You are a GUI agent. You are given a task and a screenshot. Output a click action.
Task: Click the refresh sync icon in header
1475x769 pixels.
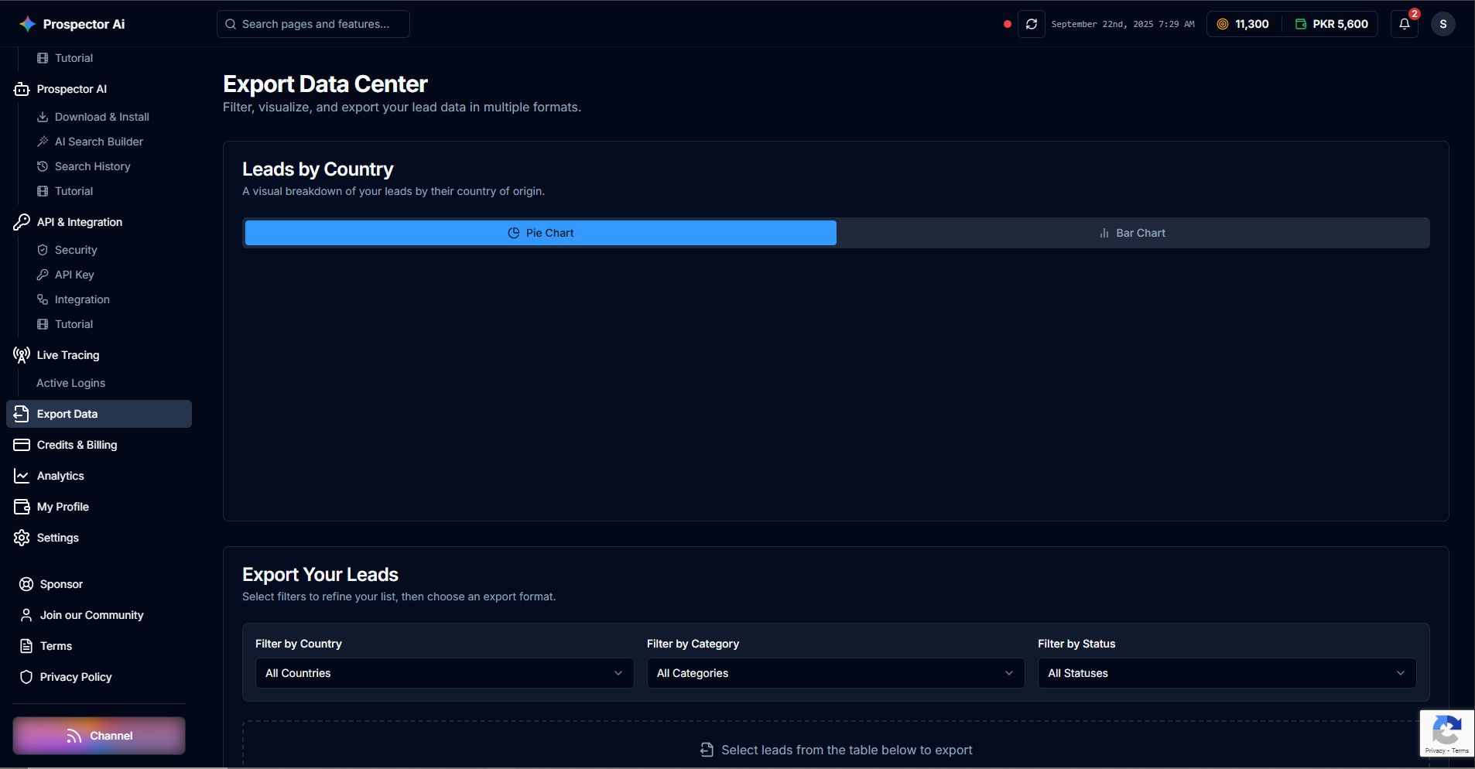[1031, 24]
